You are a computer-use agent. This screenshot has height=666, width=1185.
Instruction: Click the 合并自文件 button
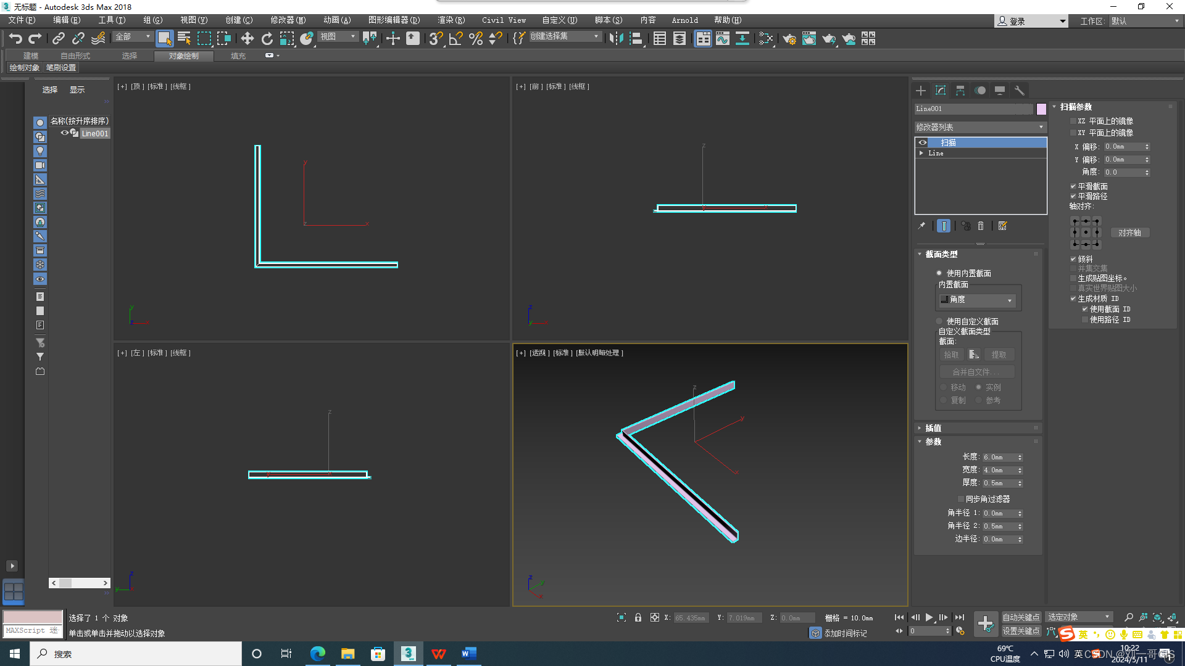tap(977, 371)
